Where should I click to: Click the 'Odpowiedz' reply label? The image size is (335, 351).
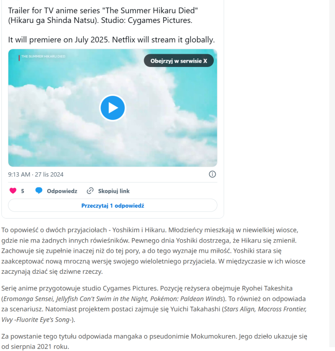coord(62,191)
